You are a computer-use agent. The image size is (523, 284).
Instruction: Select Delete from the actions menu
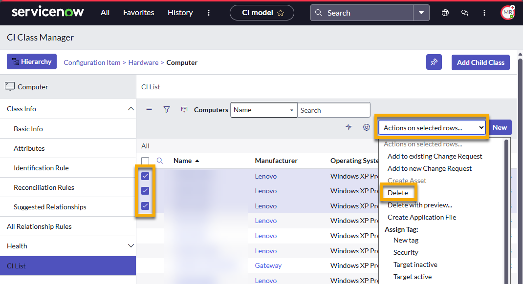coord(397,193)
